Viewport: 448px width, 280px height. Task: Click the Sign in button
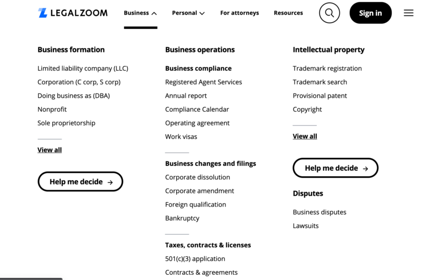pos(370,13)
